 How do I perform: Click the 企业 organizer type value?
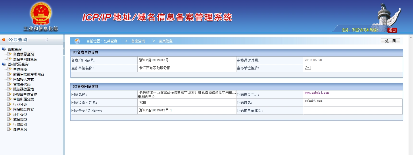click(308, 68)
